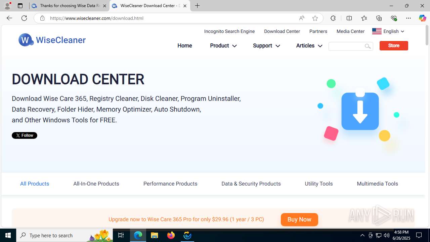Image resolution: width=430 pixels, height=242 pixels.
Task: Click the Windows taskbar search box
Action: point(64,235)
